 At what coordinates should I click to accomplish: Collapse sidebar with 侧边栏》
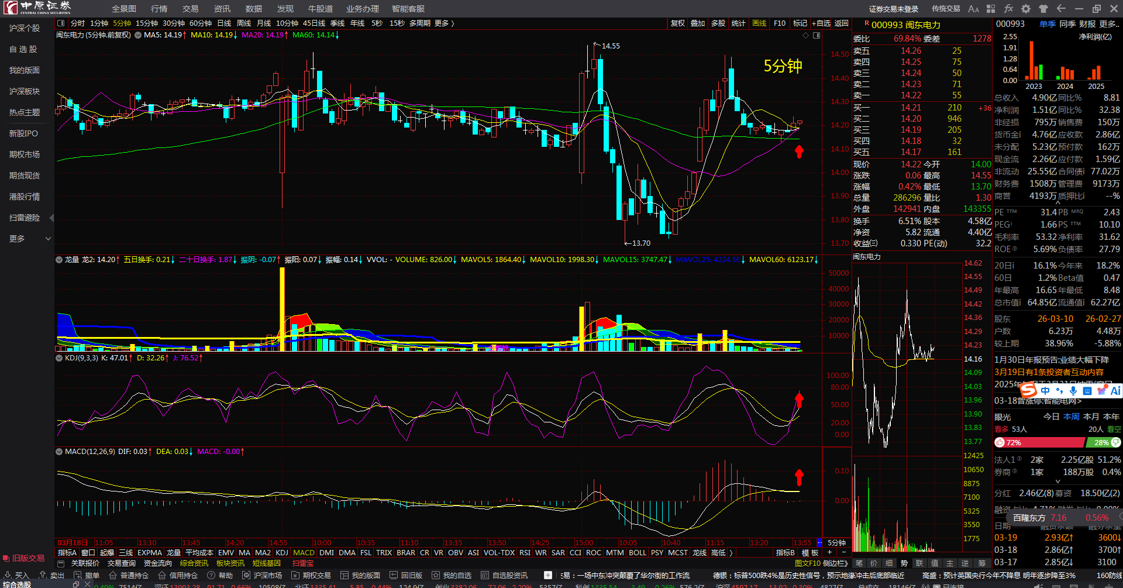tap(835, 563)
